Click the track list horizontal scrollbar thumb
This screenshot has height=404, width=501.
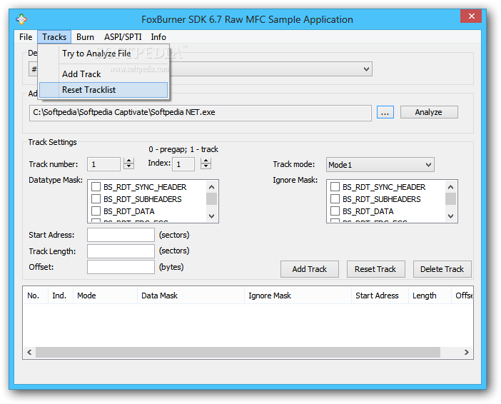pos(238,352)
